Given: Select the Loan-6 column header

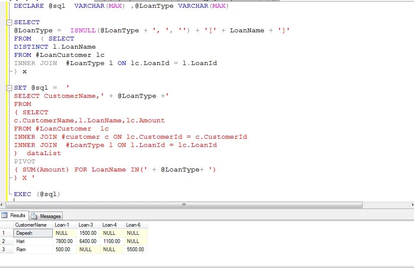Looking at the screenshot, I should click(136, 225).
